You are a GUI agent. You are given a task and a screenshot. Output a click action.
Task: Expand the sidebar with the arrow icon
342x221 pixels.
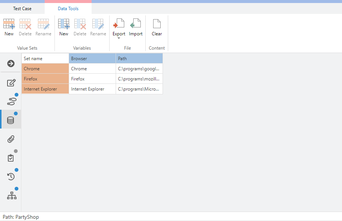[x=11, y=64]
